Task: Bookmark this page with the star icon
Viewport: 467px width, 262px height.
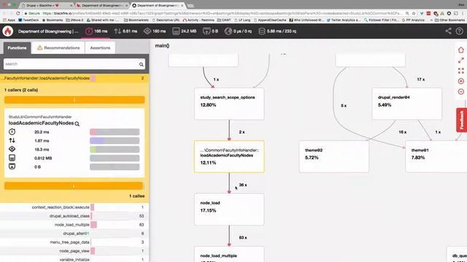Action: click(x=414, y=13)
